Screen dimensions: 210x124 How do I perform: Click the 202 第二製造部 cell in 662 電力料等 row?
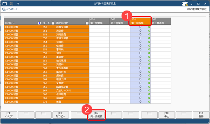coord(161,72)
